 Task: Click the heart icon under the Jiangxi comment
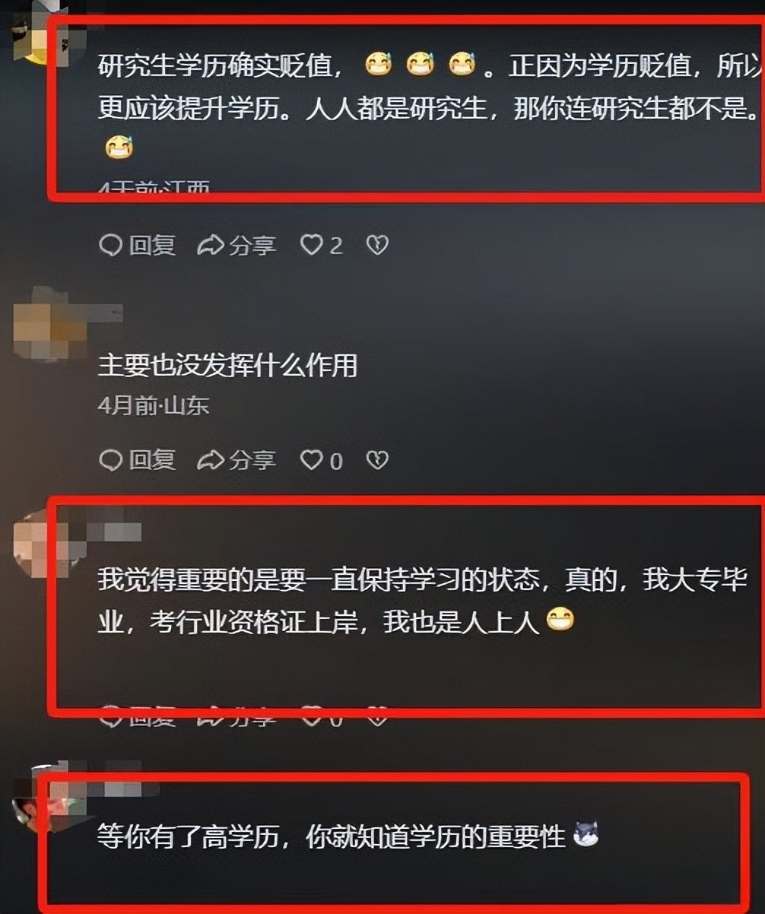coord(312,245)
